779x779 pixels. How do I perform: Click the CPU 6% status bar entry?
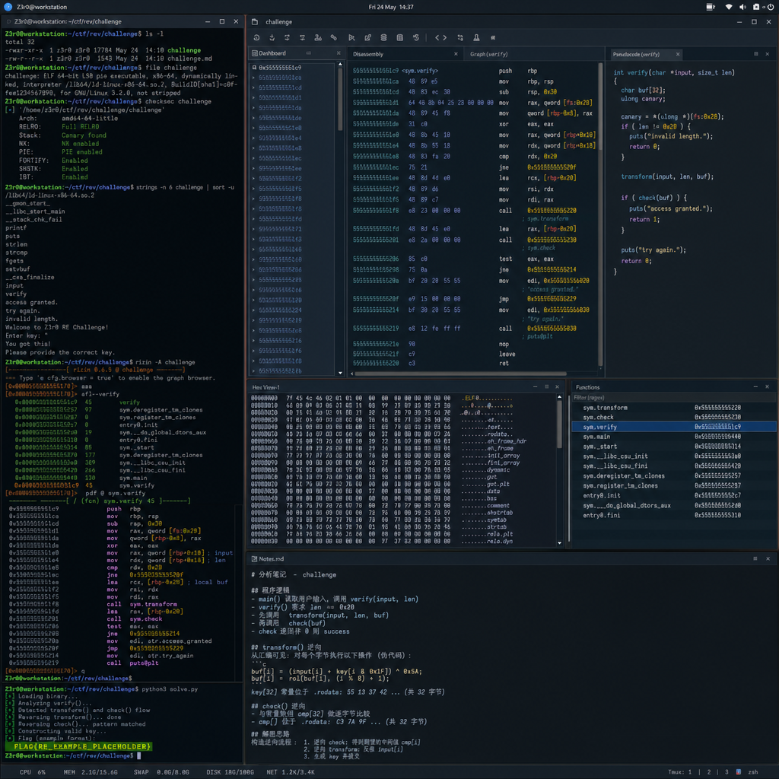pyautogui.click(x=32, y=772)
